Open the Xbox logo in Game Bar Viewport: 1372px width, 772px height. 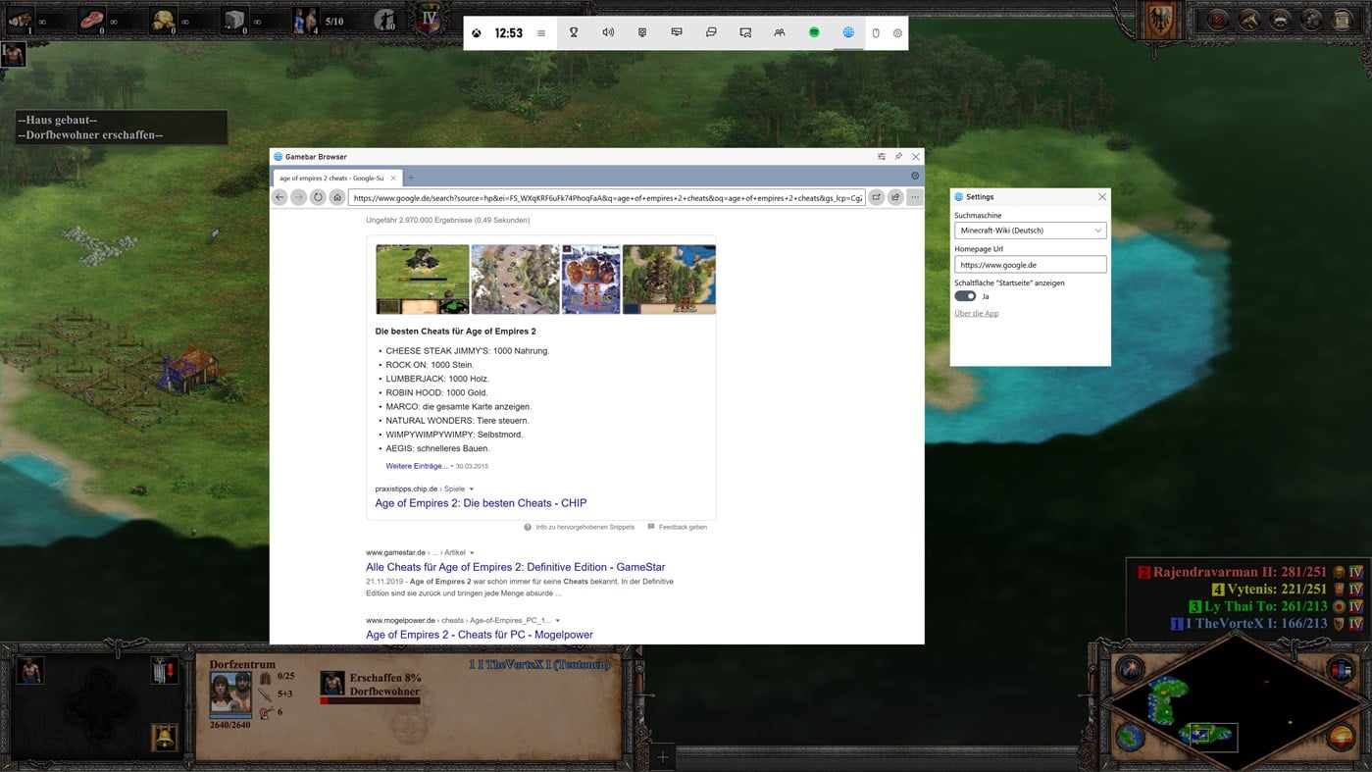pyautogui.click(x=476, y=33)
